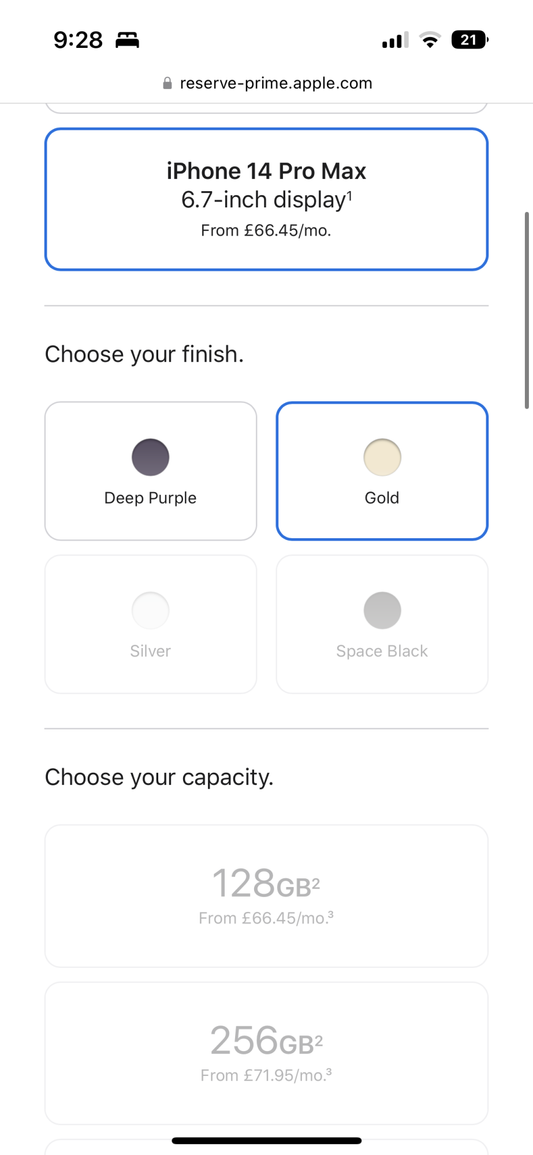The width and height of the screenshot is (533, 1155).
Task: Select iPhone 14 Pro Max model card
Action: [267, 199]
